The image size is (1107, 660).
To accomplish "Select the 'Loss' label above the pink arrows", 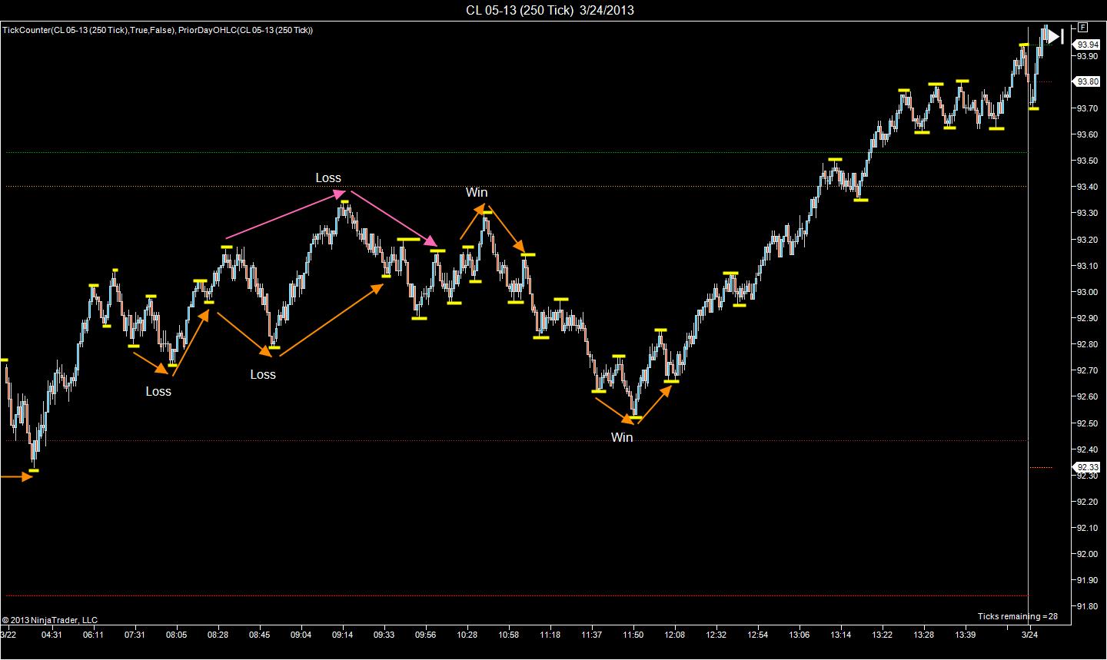I will [328, 177].
